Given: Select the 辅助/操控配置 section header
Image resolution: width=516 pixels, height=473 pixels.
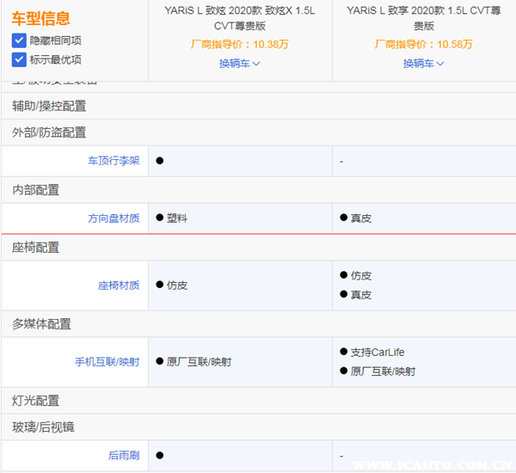Looking at the screenshot, I should click(x=49, y=106).
